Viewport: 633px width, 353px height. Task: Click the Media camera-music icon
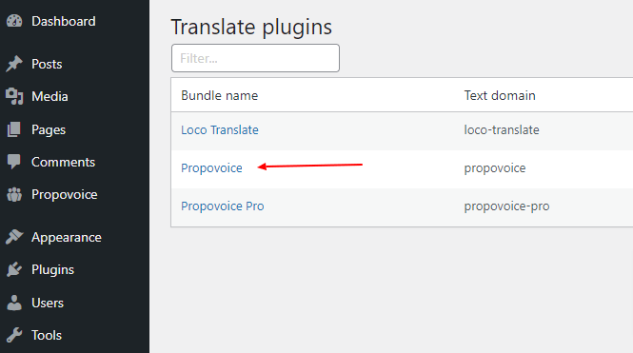click(x=14, y=96)
